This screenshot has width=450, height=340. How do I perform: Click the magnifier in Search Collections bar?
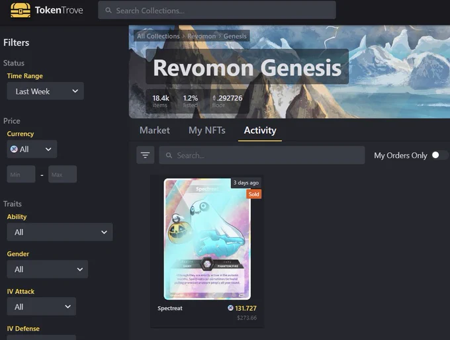click(108, 11)
